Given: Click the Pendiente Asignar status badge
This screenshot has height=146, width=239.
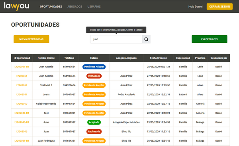Looking at the screenshot, I should pyautogui.click(x=94, y=67).
